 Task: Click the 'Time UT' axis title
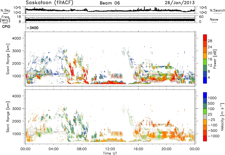(x=110, y=153)
